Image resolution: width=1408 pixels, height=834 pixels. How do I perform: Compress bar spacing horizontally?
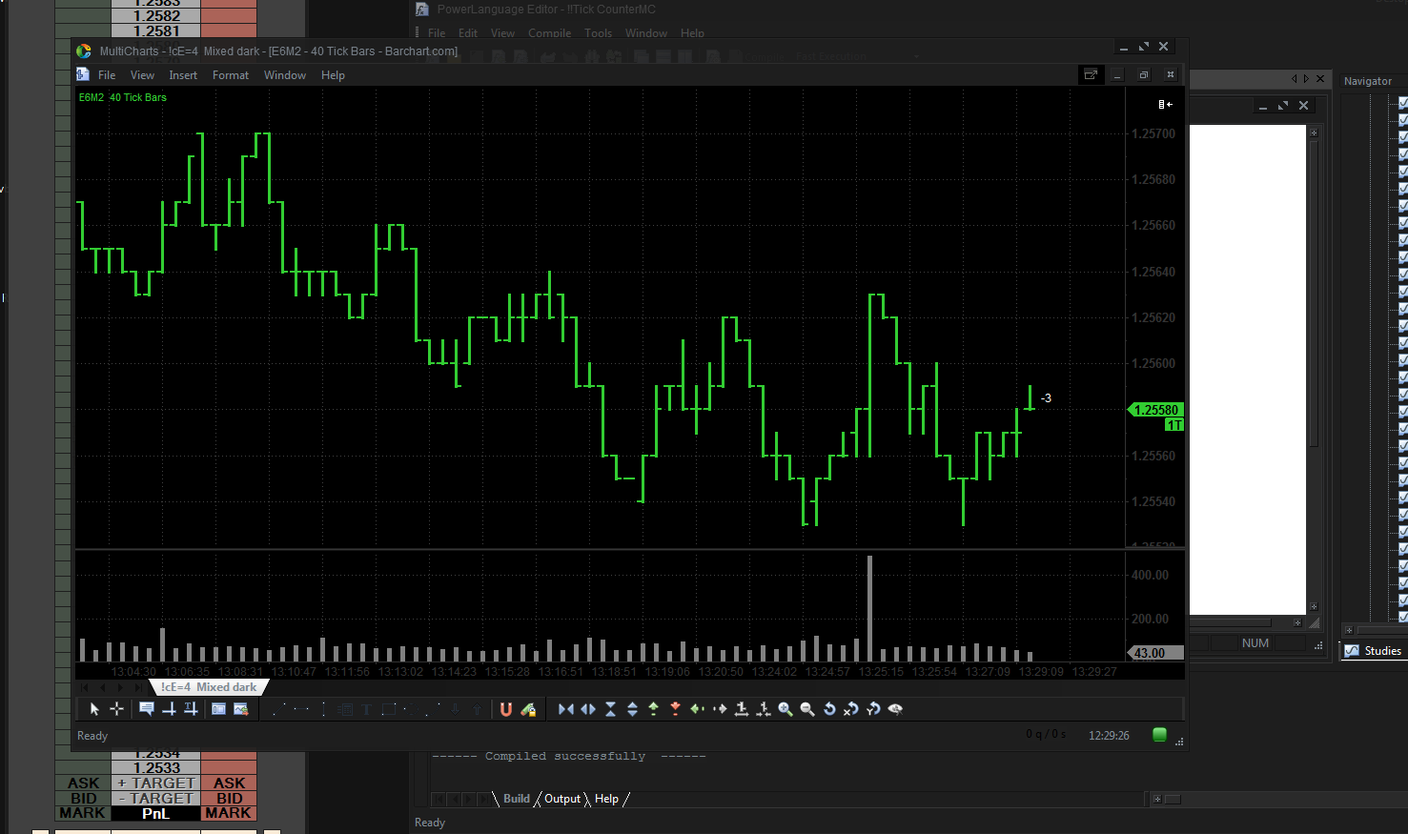(565, 709)
